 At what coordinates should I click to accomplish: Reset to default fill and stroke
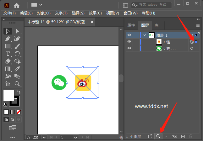click(5, 104)
